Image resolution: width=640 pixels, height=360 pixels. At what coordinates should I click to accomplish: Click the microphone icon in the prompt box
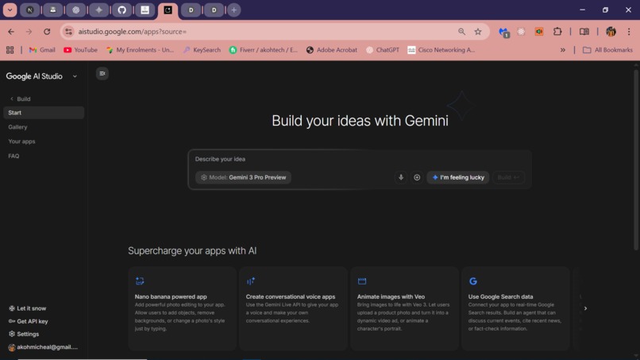pos(401,177)
